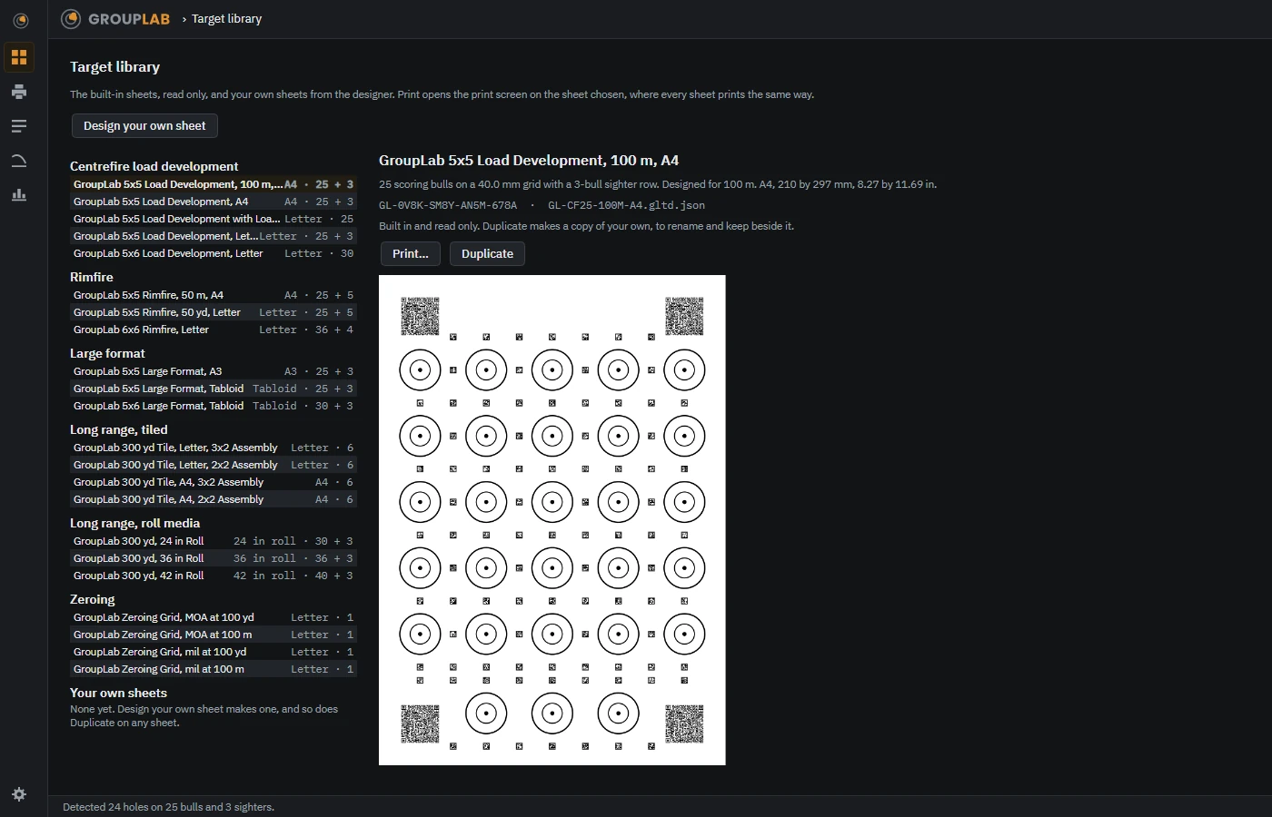
Task: Click the Large format section heading
Action: (x=107, y=353)
